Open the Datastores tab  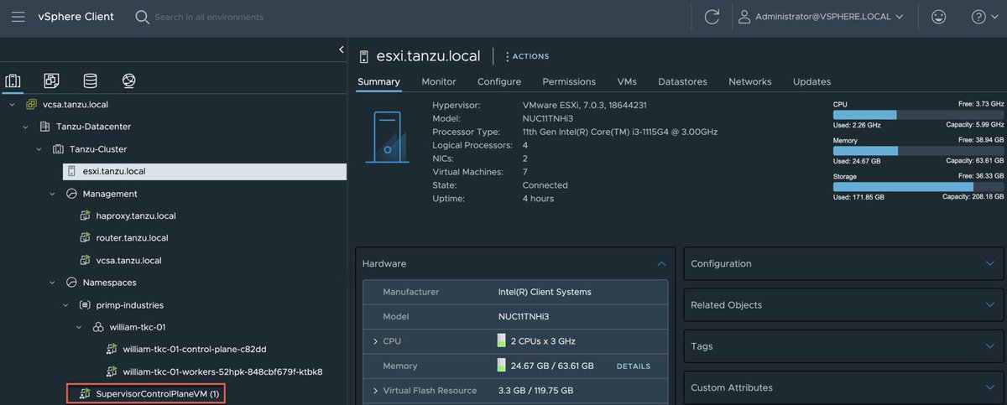(682, 81)
